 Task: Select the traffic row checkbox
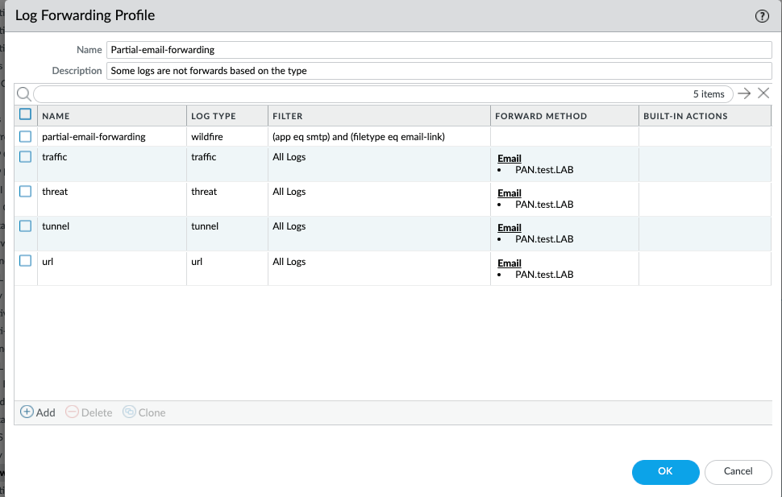click(25, 157)
